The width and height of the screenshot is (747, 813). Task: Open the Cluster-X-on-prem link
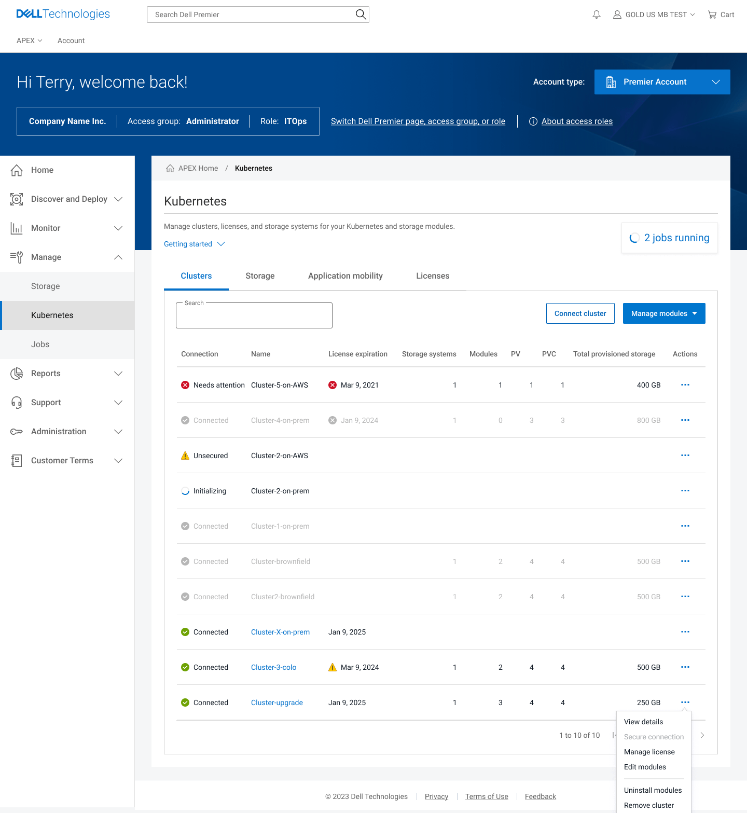[x=280, y=632]
